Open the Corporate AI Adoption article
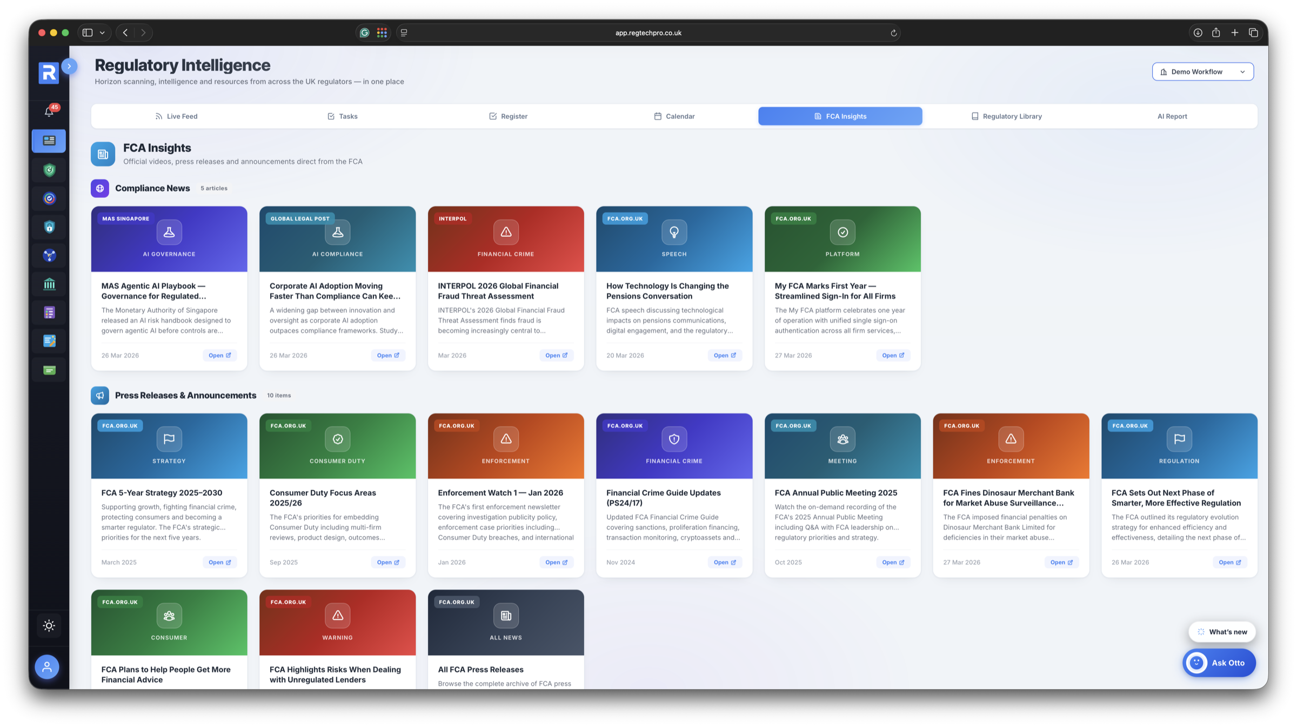 tap(388, 355)
